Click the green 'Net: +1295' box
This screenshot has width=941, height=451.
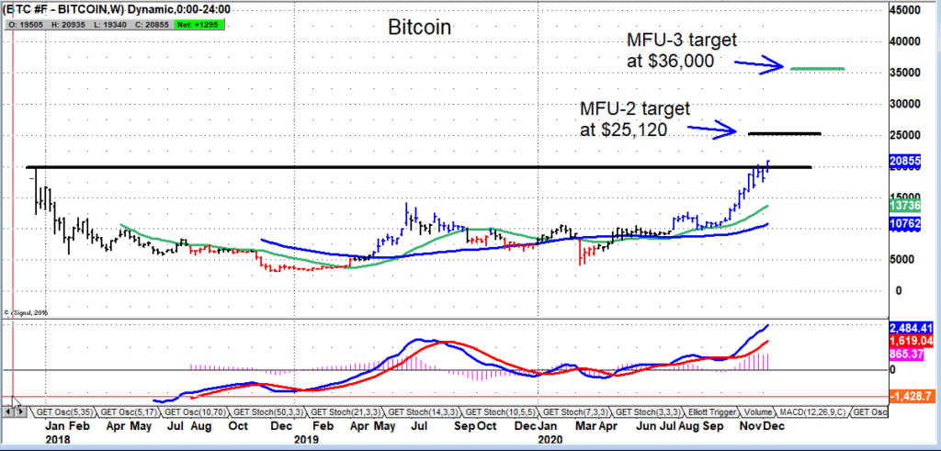[199, 25]
